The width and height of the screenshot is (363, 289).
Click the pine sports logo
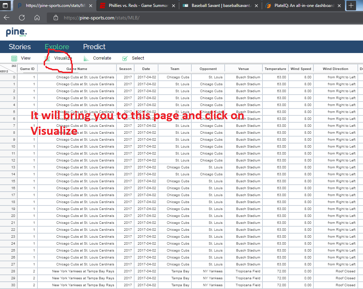pyautogui.click(x=16, y=32)
